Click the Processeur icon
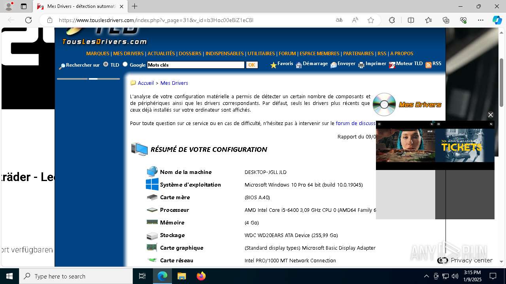This screenshot has width=506, height=284. [152, 210]
